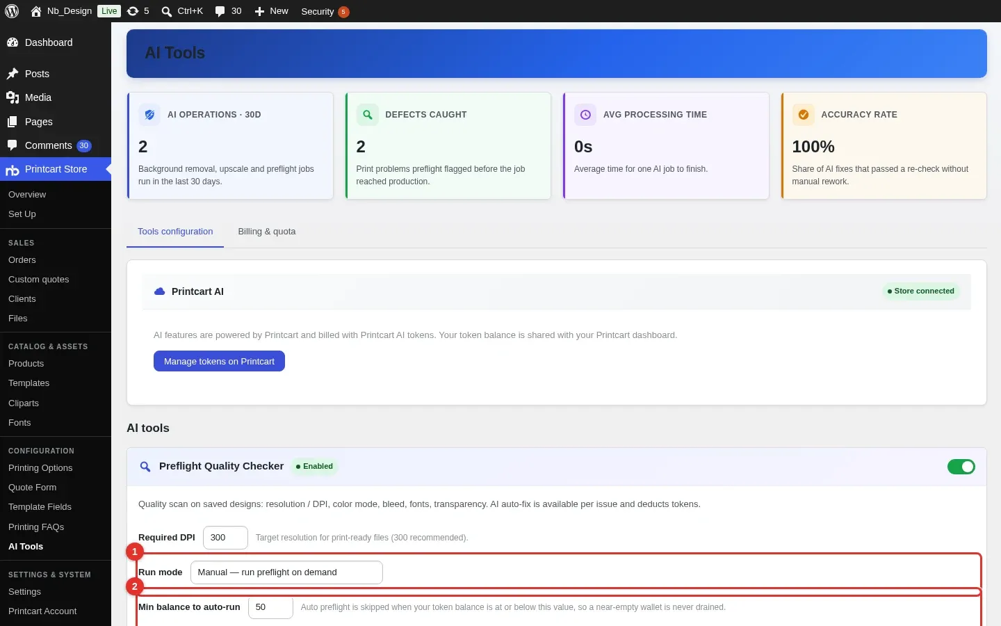Disable the Preflight Quality Checker toggle
Viewport: 1001px width, 626px height.
961,467
